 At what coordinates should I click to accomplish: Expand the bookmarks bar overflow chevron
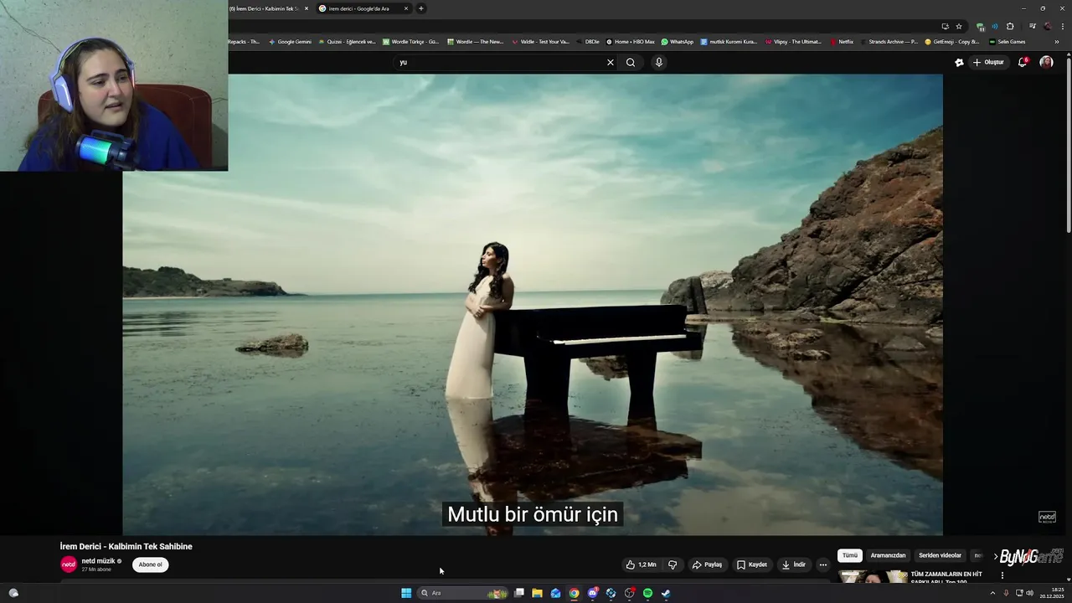(1057, 42)
